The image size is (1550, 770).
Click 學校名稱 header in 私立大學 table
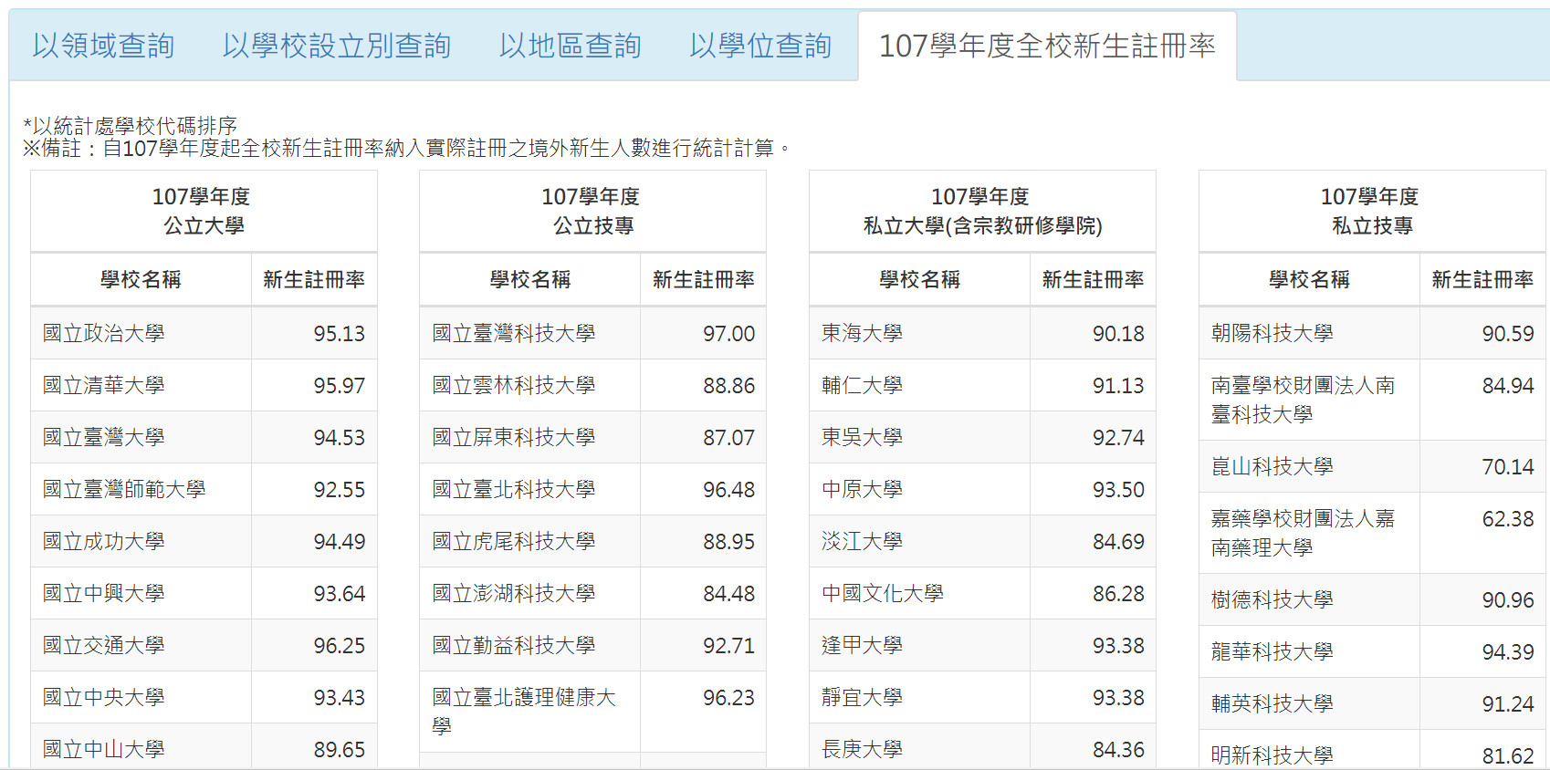tap(920, 279)
